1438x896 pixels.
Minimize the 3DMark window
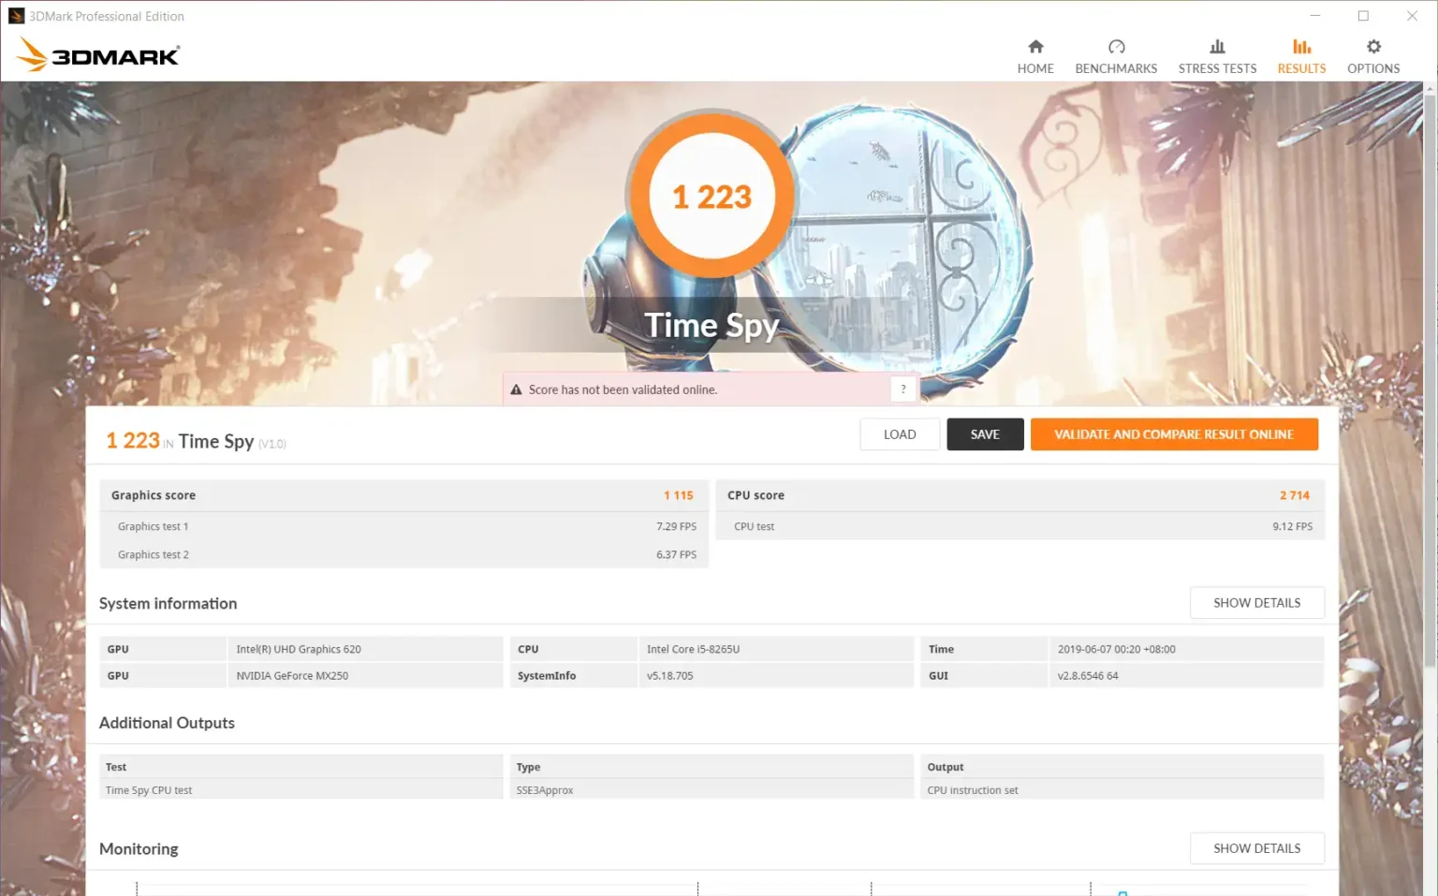pos(1314,16)
